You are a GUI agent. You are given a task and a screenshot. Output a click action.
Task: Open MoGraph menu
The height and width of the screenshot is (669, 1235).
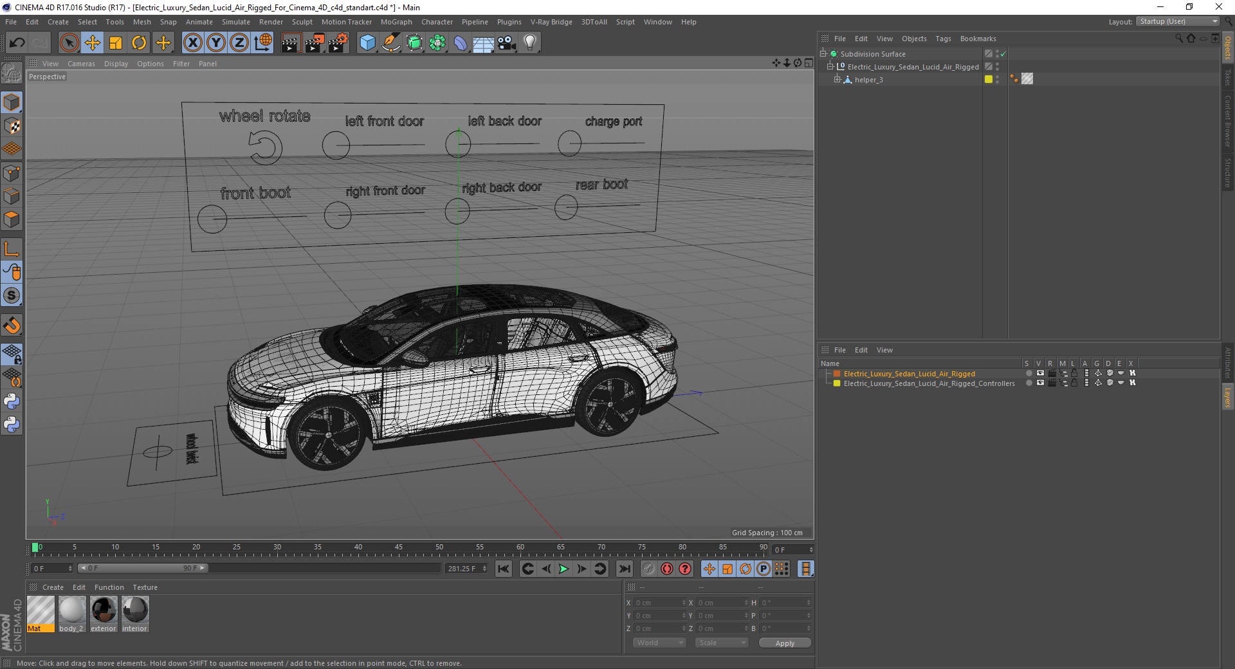tap(396, 22)
